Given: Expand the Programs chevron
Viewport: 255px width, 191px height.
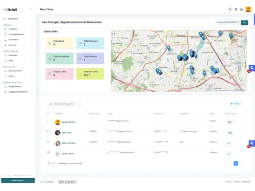Looking at the screenshot, I should click(x=32, y=29).
